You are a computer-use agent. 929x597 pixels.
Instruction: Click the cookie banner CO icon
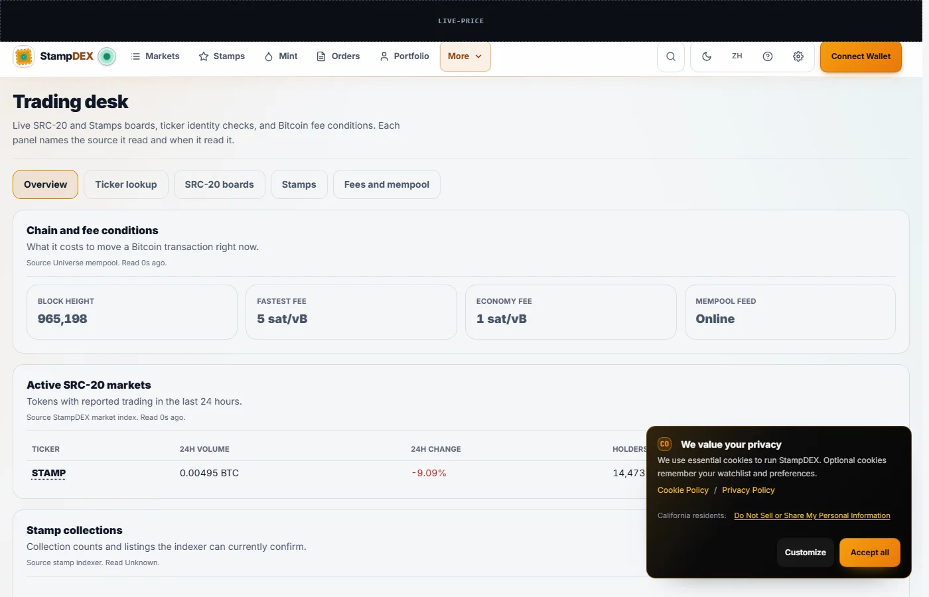click(665, 444)
